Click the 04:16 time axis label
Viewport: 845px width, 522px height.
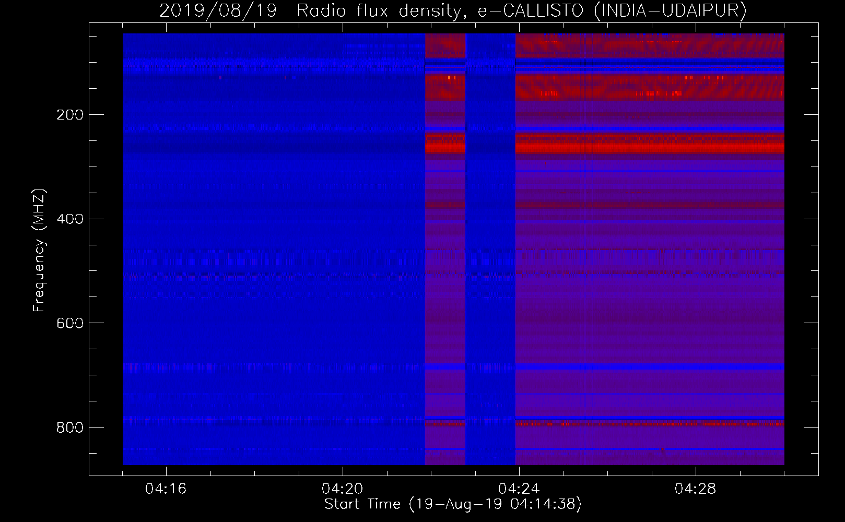click(166, 489)
